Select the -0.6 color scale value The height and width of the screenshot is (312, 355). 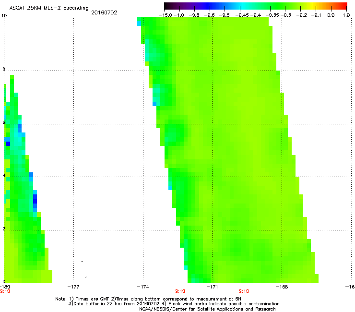pyautogui.click(x=209, y=15)
